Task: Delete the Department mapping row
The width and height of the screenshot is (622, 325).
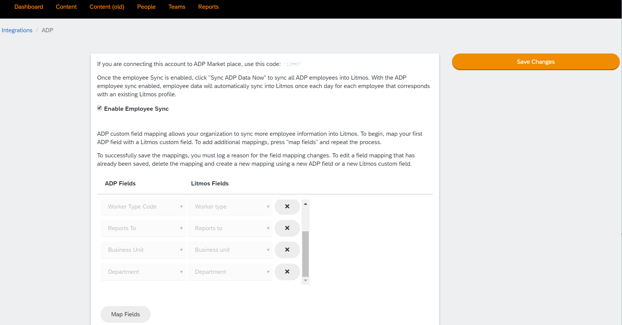Action: tap(287, 272)
